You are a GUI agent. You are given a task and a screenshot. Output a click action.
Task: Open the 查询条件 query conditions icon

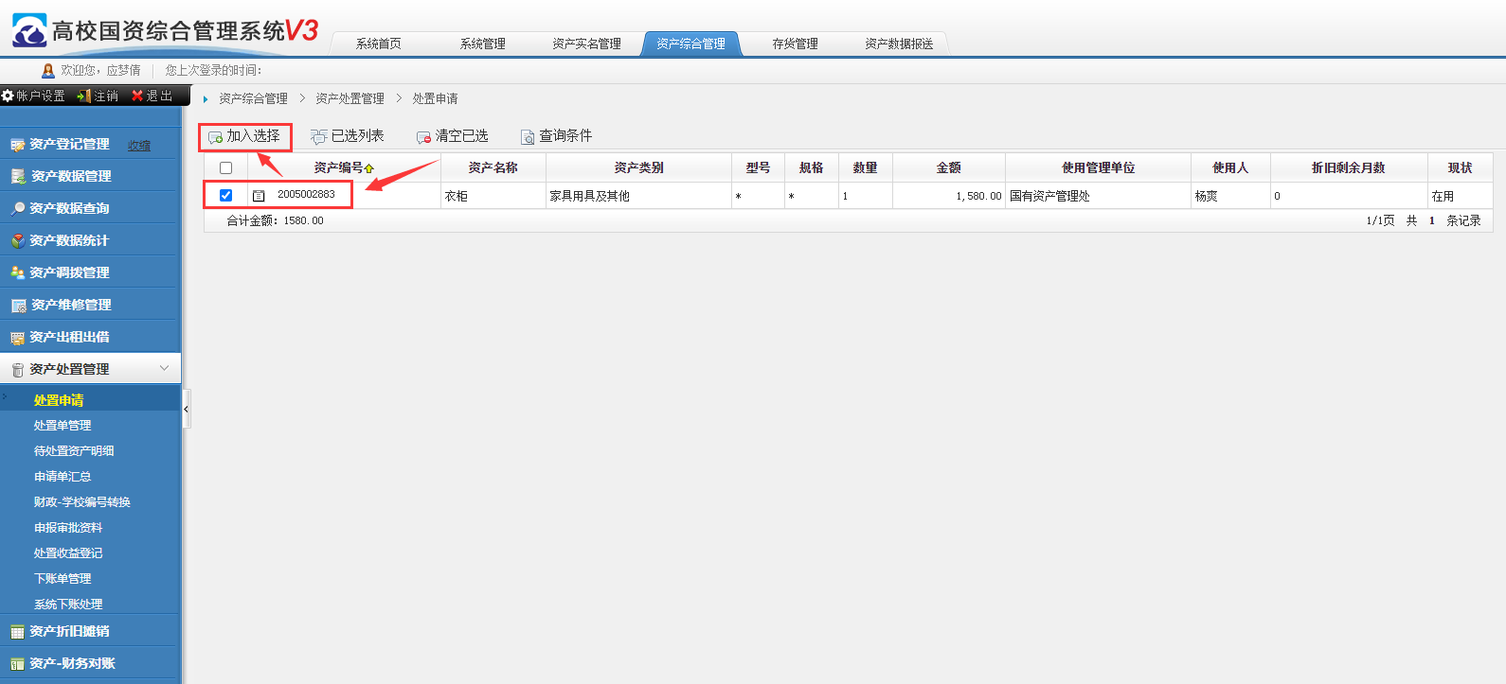(528, 137)
